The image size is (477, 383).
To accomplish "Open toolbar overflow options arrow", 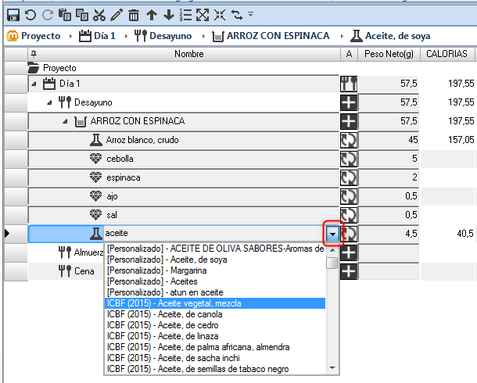I will (251, 14).
